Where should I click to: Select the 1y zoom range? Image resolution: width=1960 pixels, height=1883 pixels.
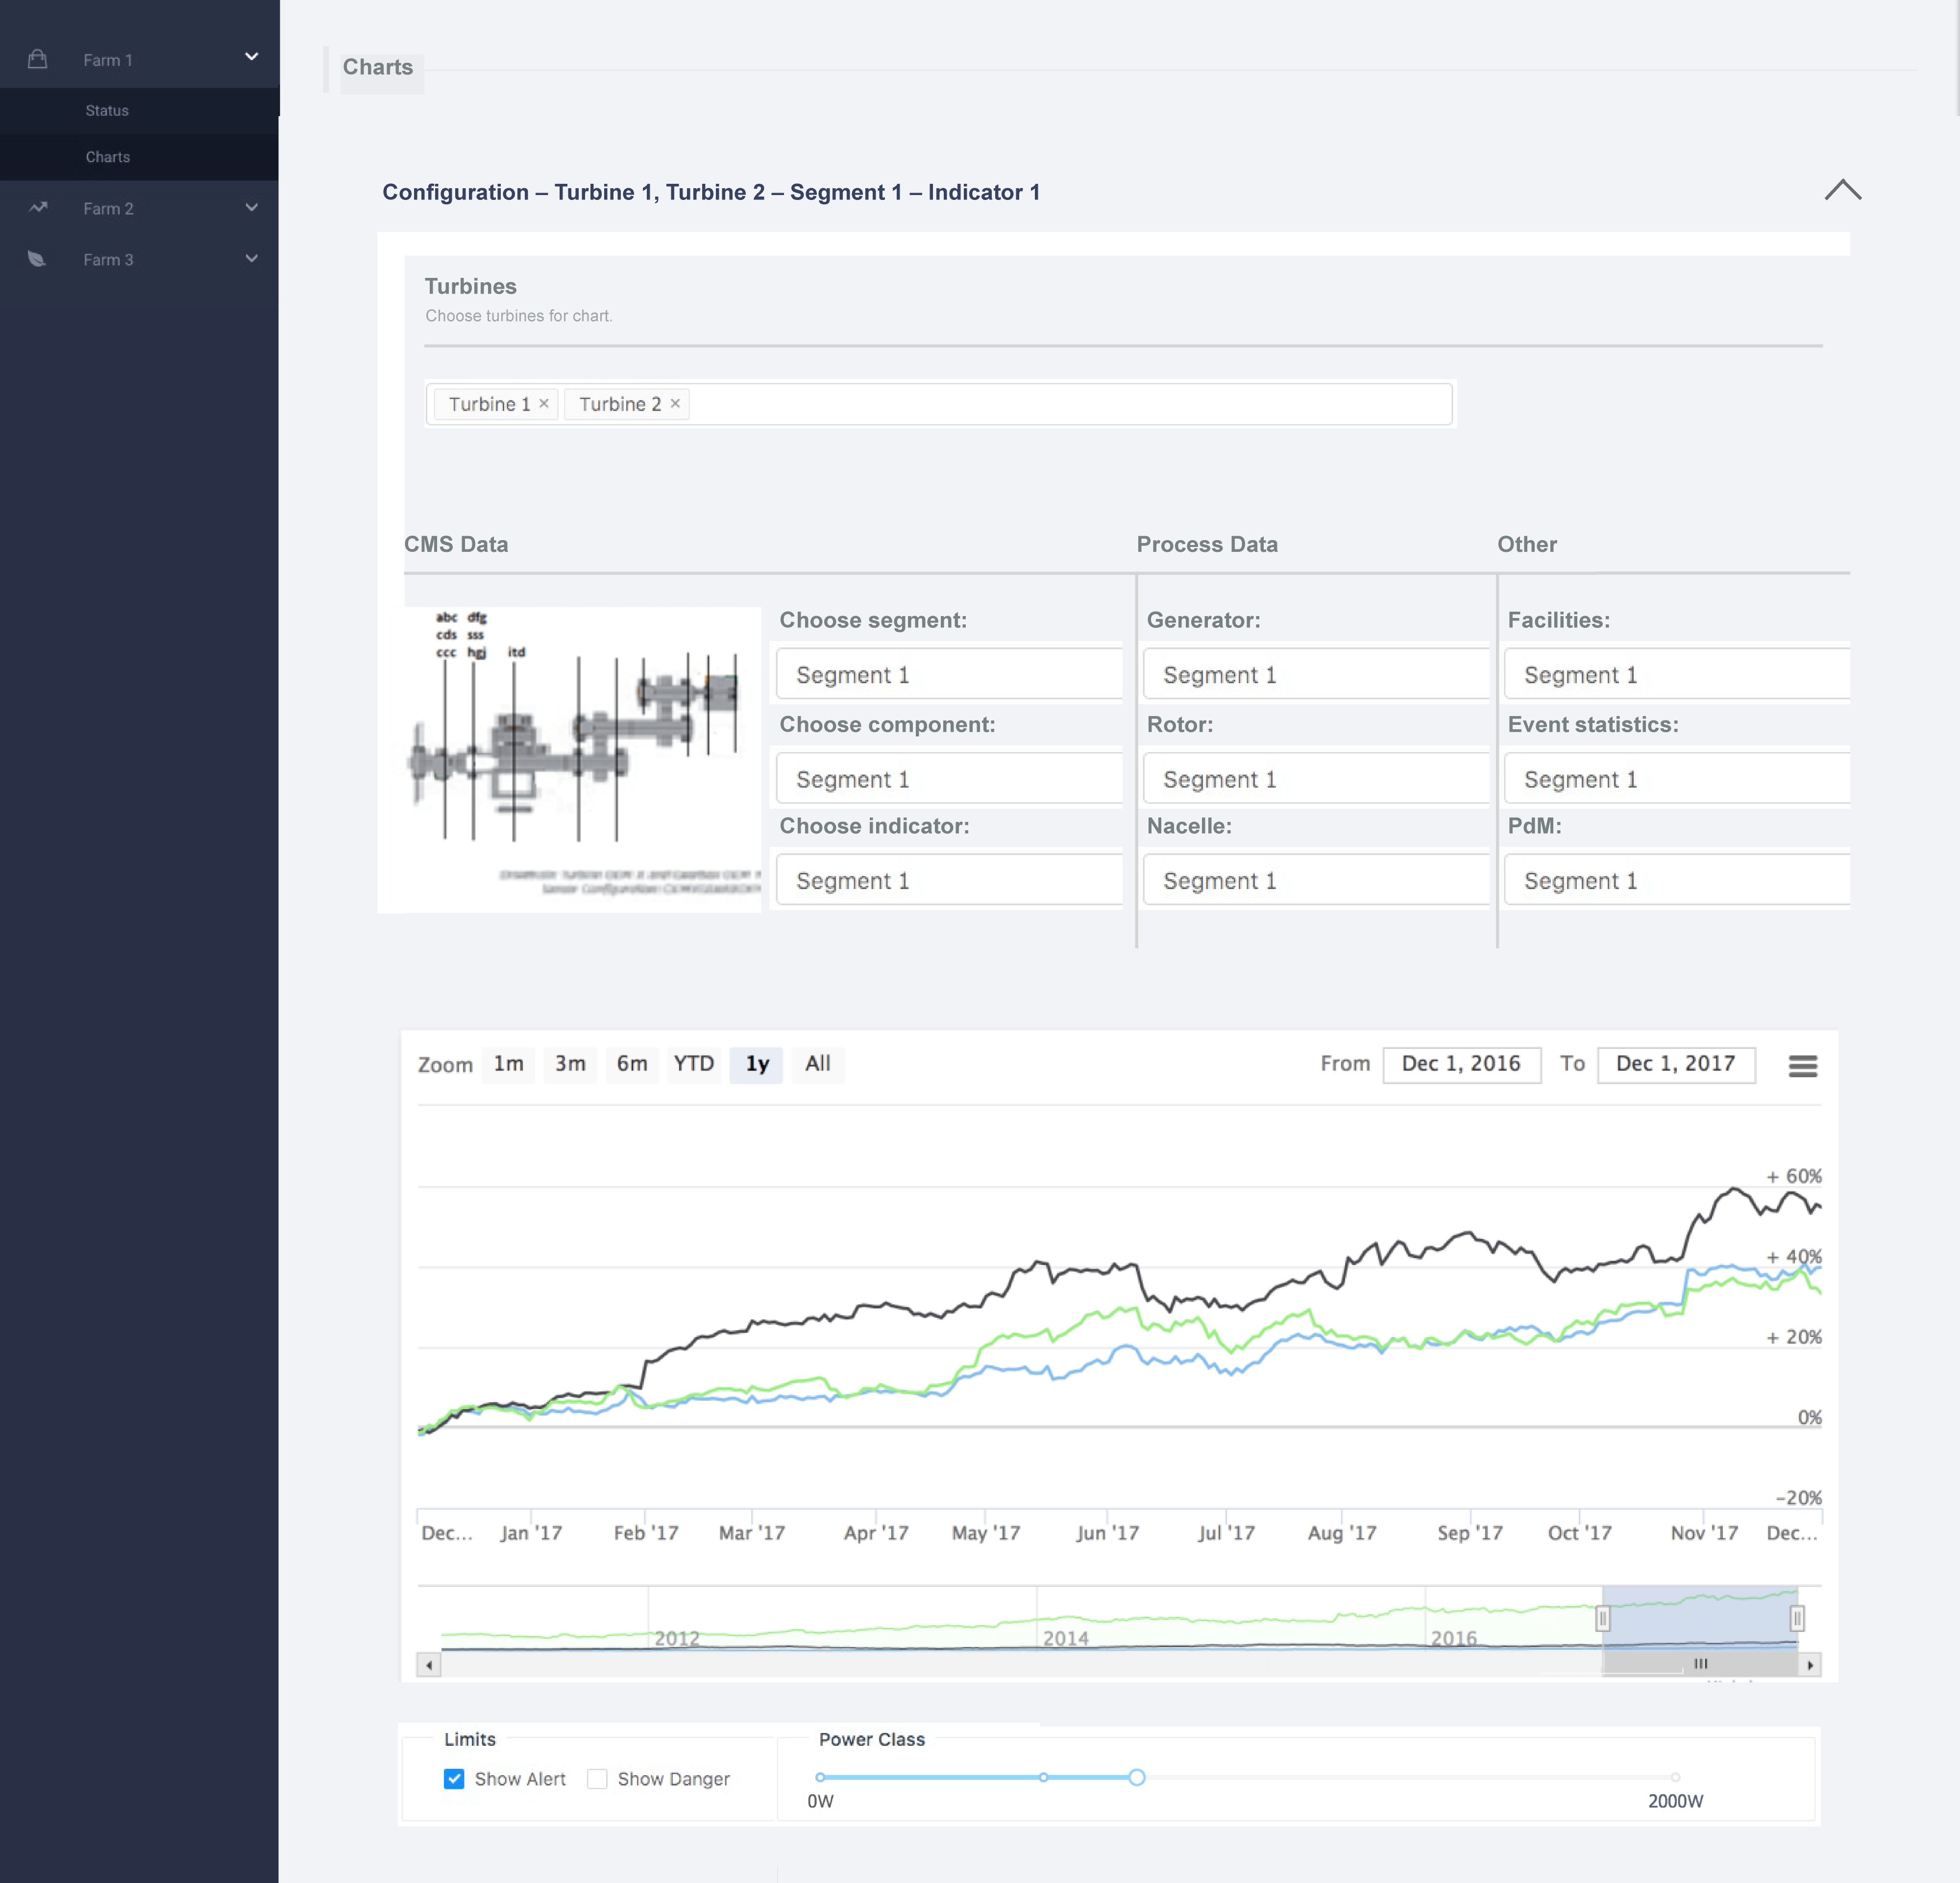tap(757, 1064)
